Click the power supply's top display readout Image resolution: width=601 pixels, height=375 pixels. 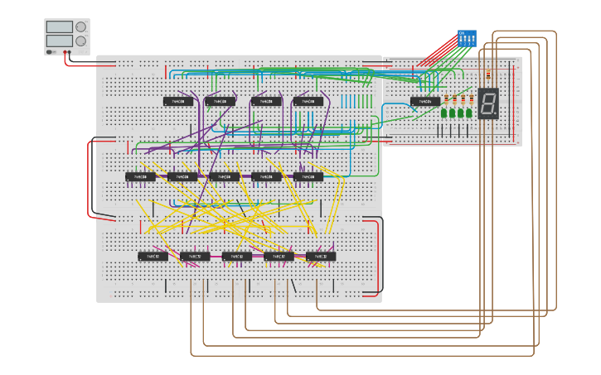tap(59, 26)
